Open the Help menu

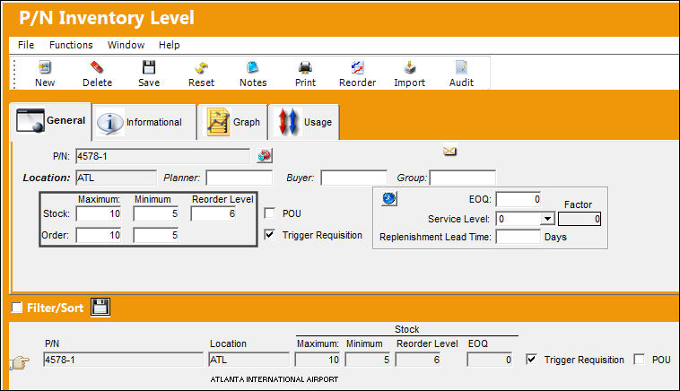click(x=170, y=45)
